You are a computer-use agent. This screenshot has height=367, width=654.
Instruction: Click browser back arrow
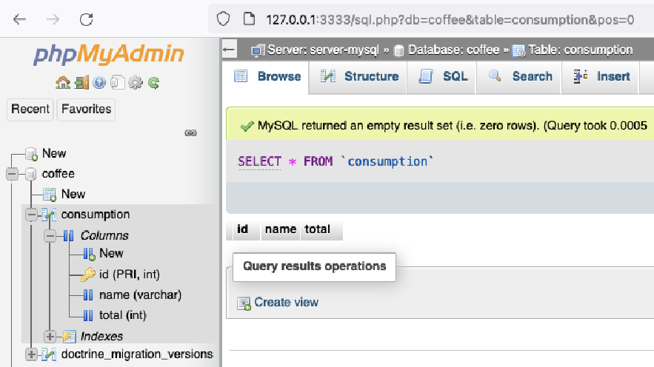click(19, 19)
